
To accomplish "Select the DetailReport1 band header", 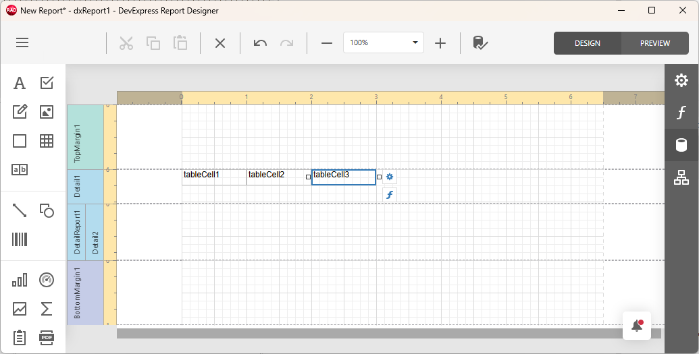I will 77,232.
